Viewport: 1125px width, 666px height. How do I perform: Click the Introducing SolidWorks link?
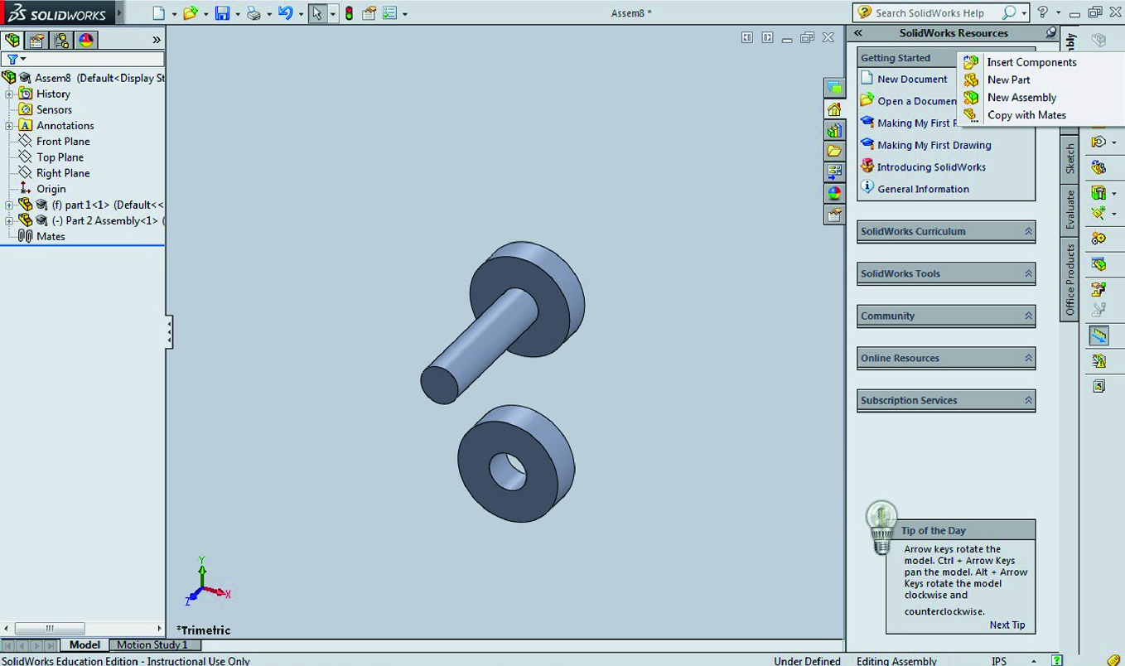(931, 166)
